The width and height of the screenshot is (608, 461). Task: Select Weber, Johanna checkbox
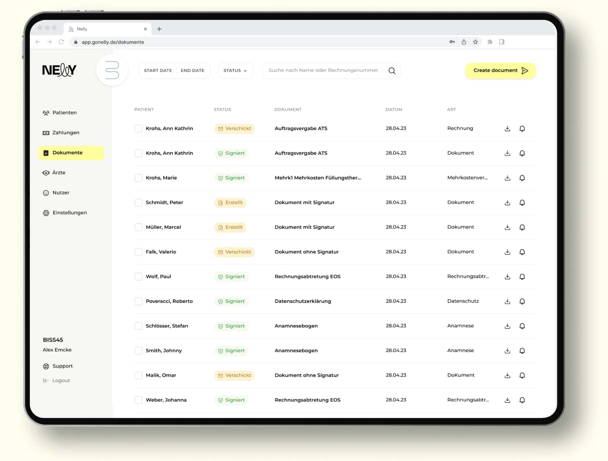coord(138,401)
